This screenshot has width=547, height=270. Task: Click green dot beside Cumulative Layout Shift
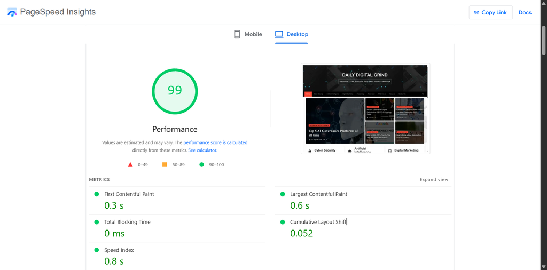point(283,222)
